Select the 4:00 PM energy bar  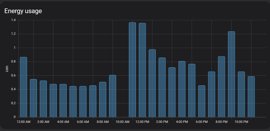point(182,89)
